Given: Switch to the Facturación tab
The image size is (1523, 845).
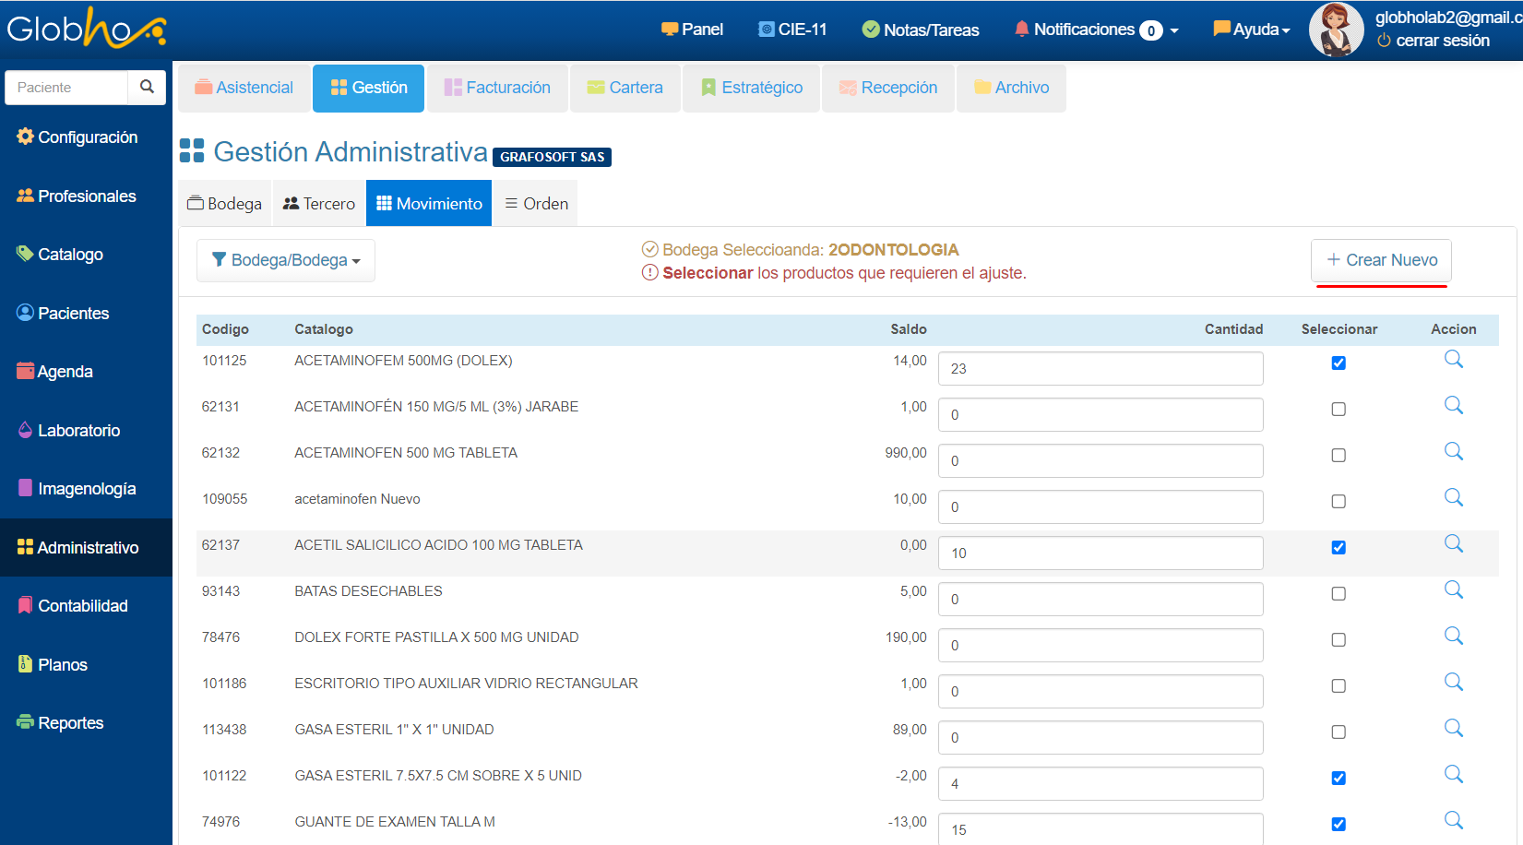Looking at the screenshot, I should click(497, 88).
